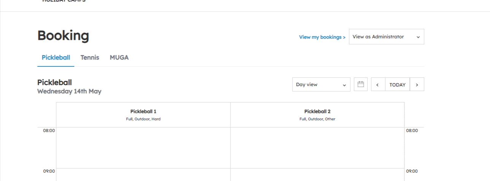Click the Booking page heading
Image resolution: width=490 pixels, height=181 pixels.
click(x=63, y=35)
